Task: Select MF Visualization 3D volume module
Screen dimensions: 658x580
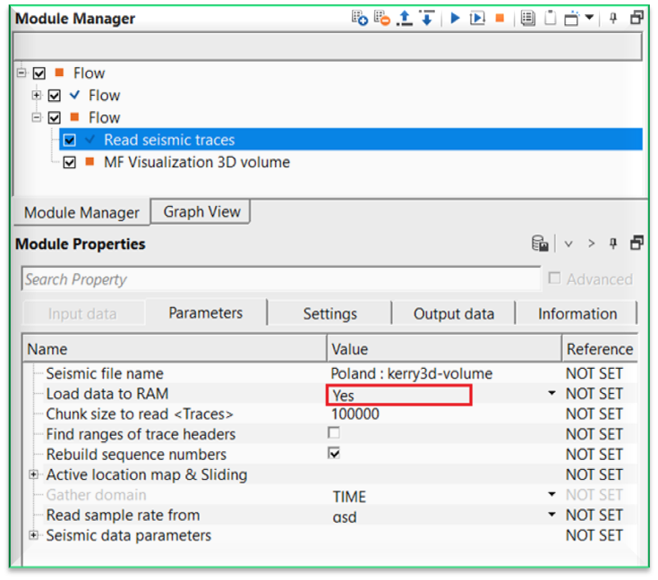Action: click(x=196, y=162)
